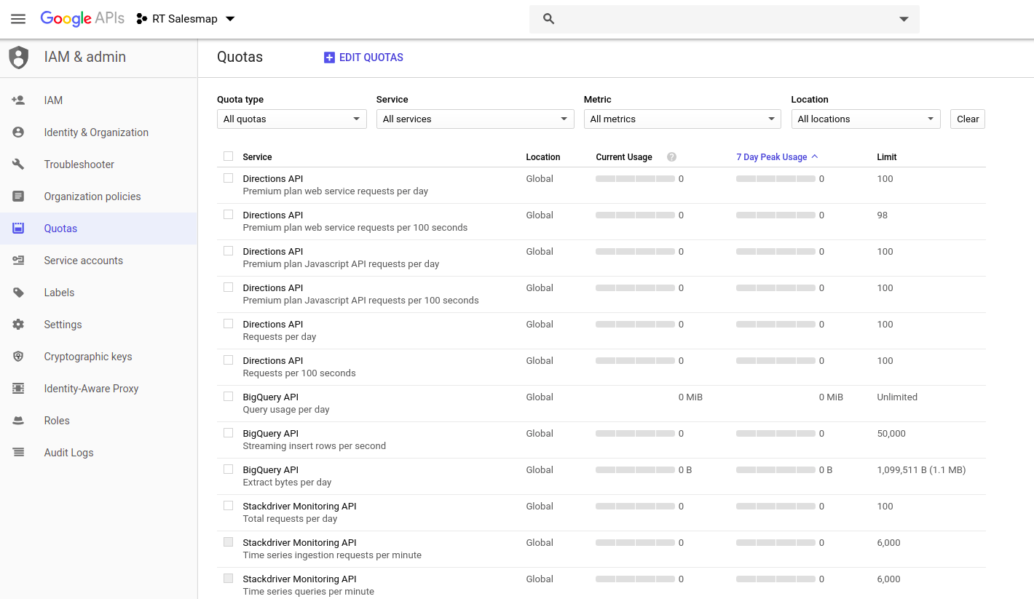Check BigQuery API Query usage per day
The width and height of the screenshot is (1034, 599).
tap(229, 397)
